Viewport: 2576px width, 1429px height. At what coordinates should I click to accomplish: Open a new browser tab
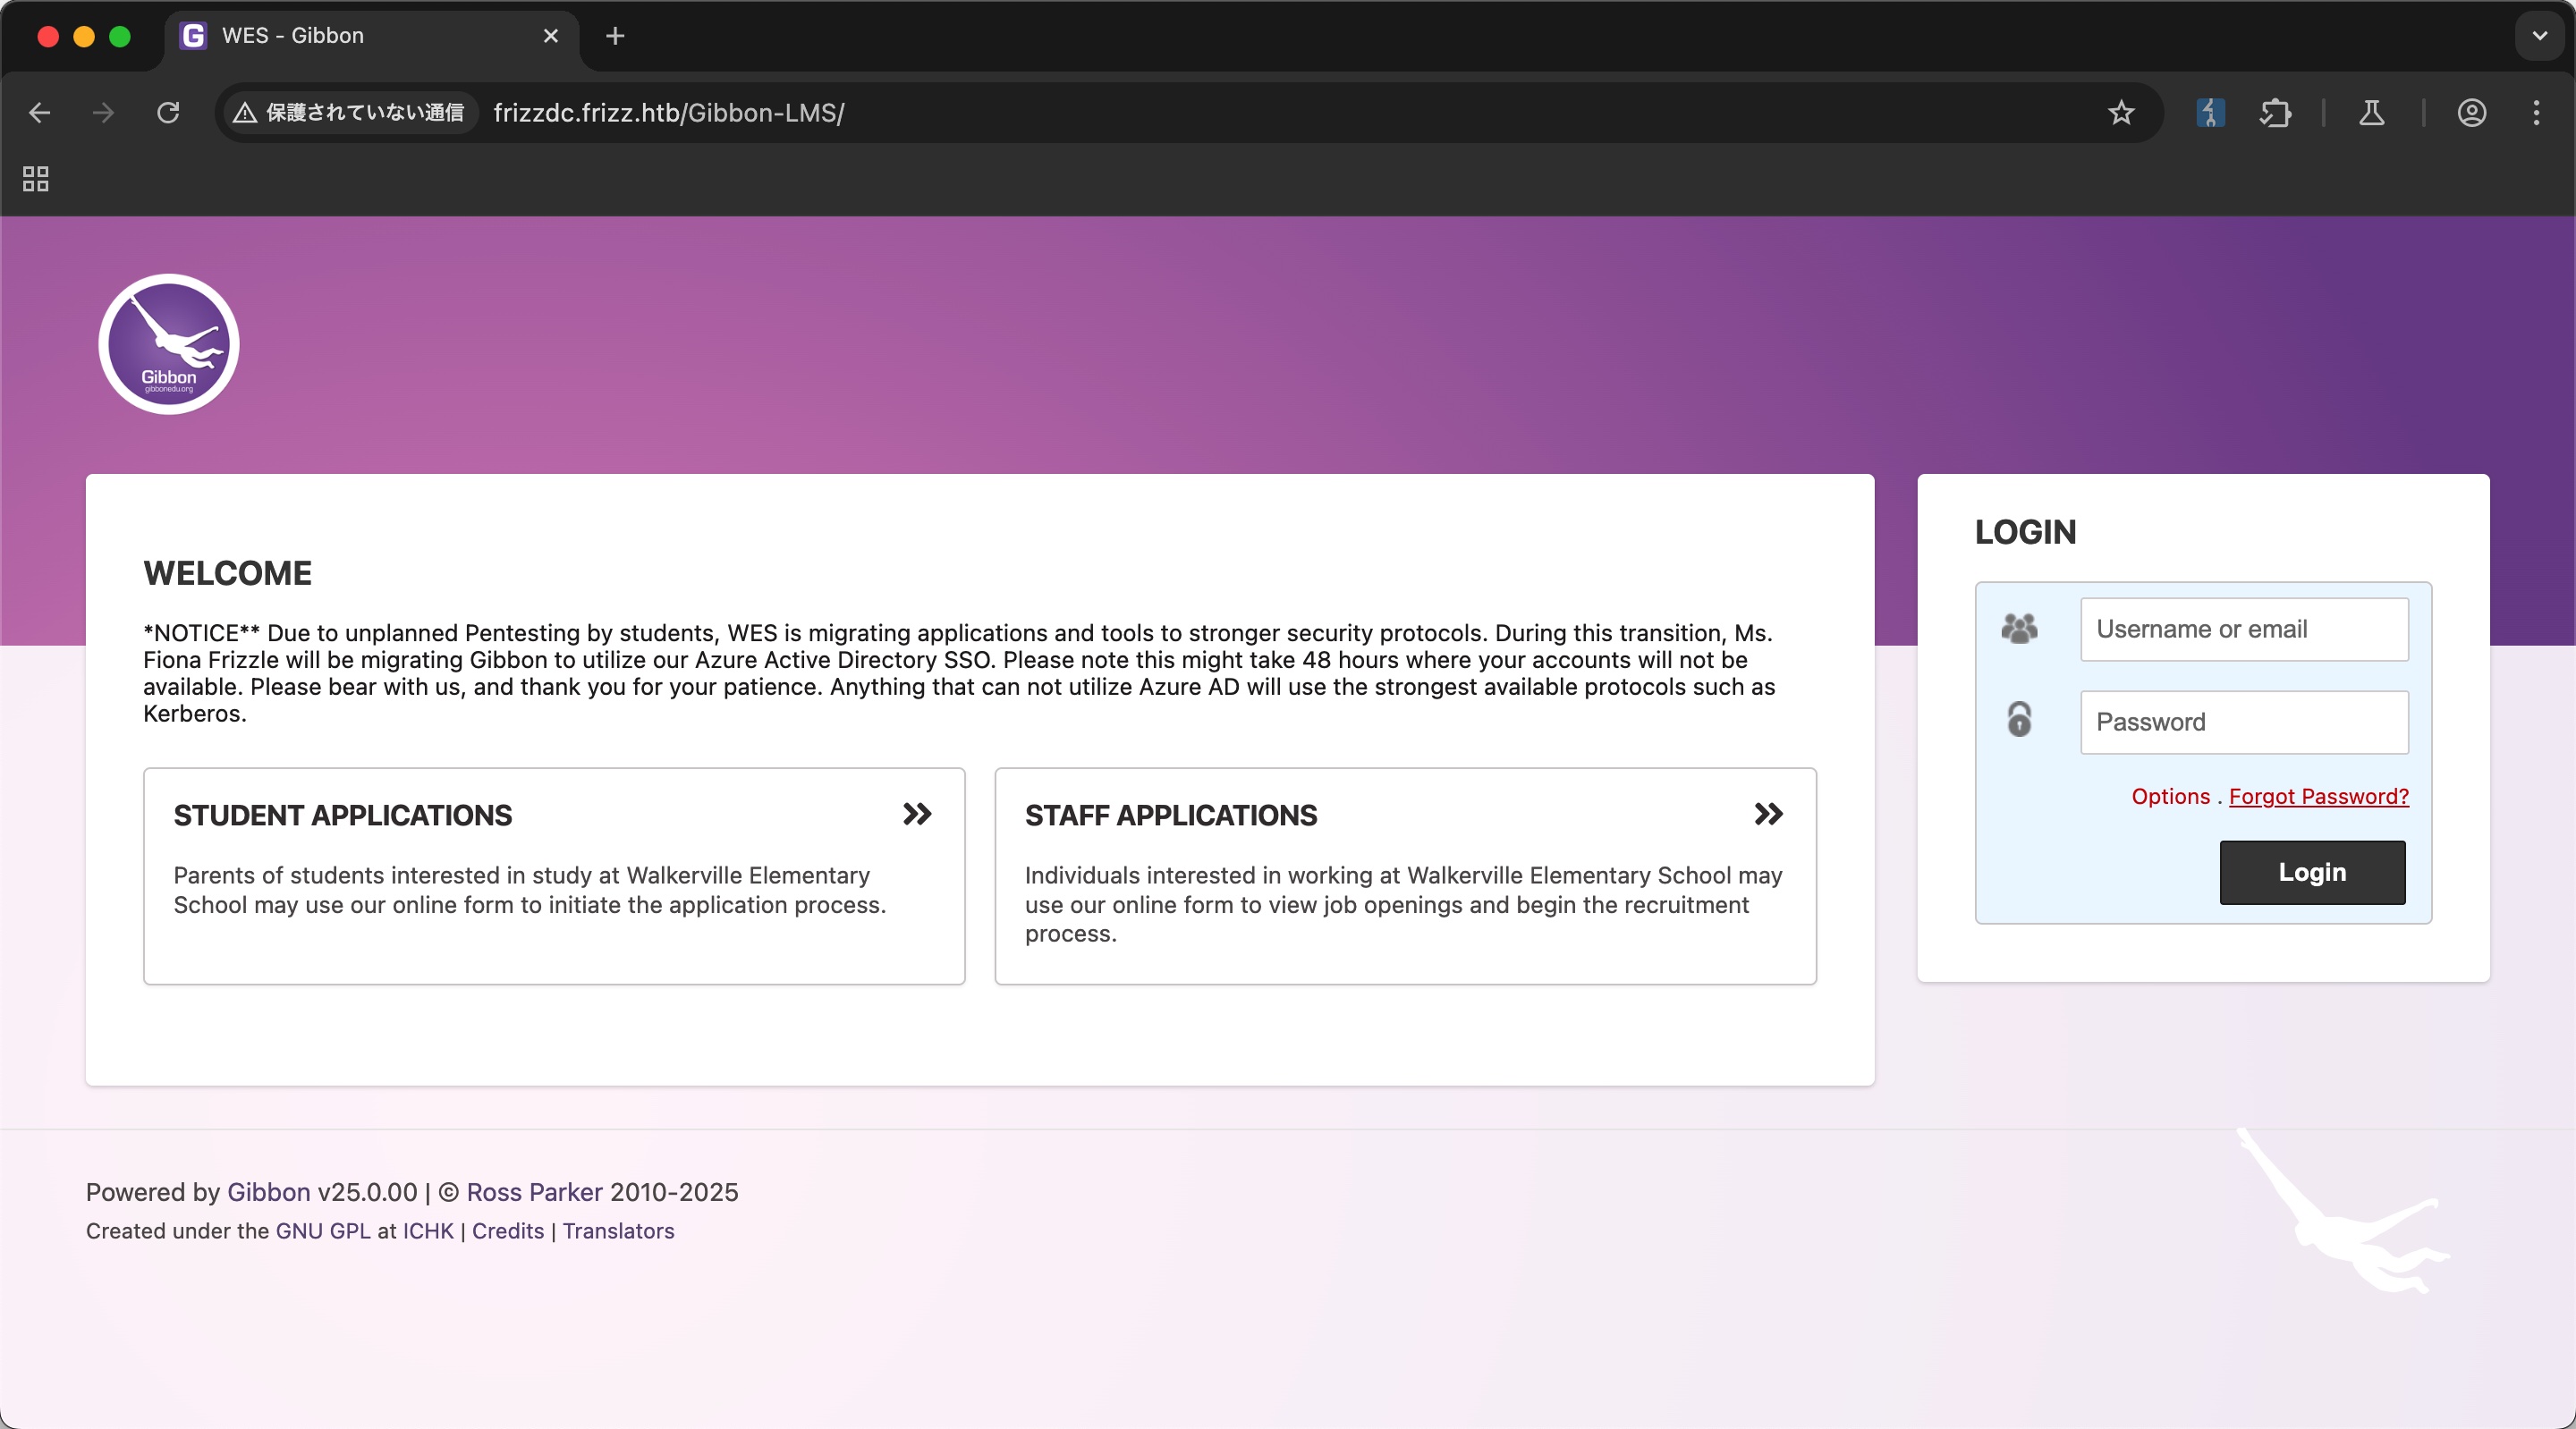point(615,36)
